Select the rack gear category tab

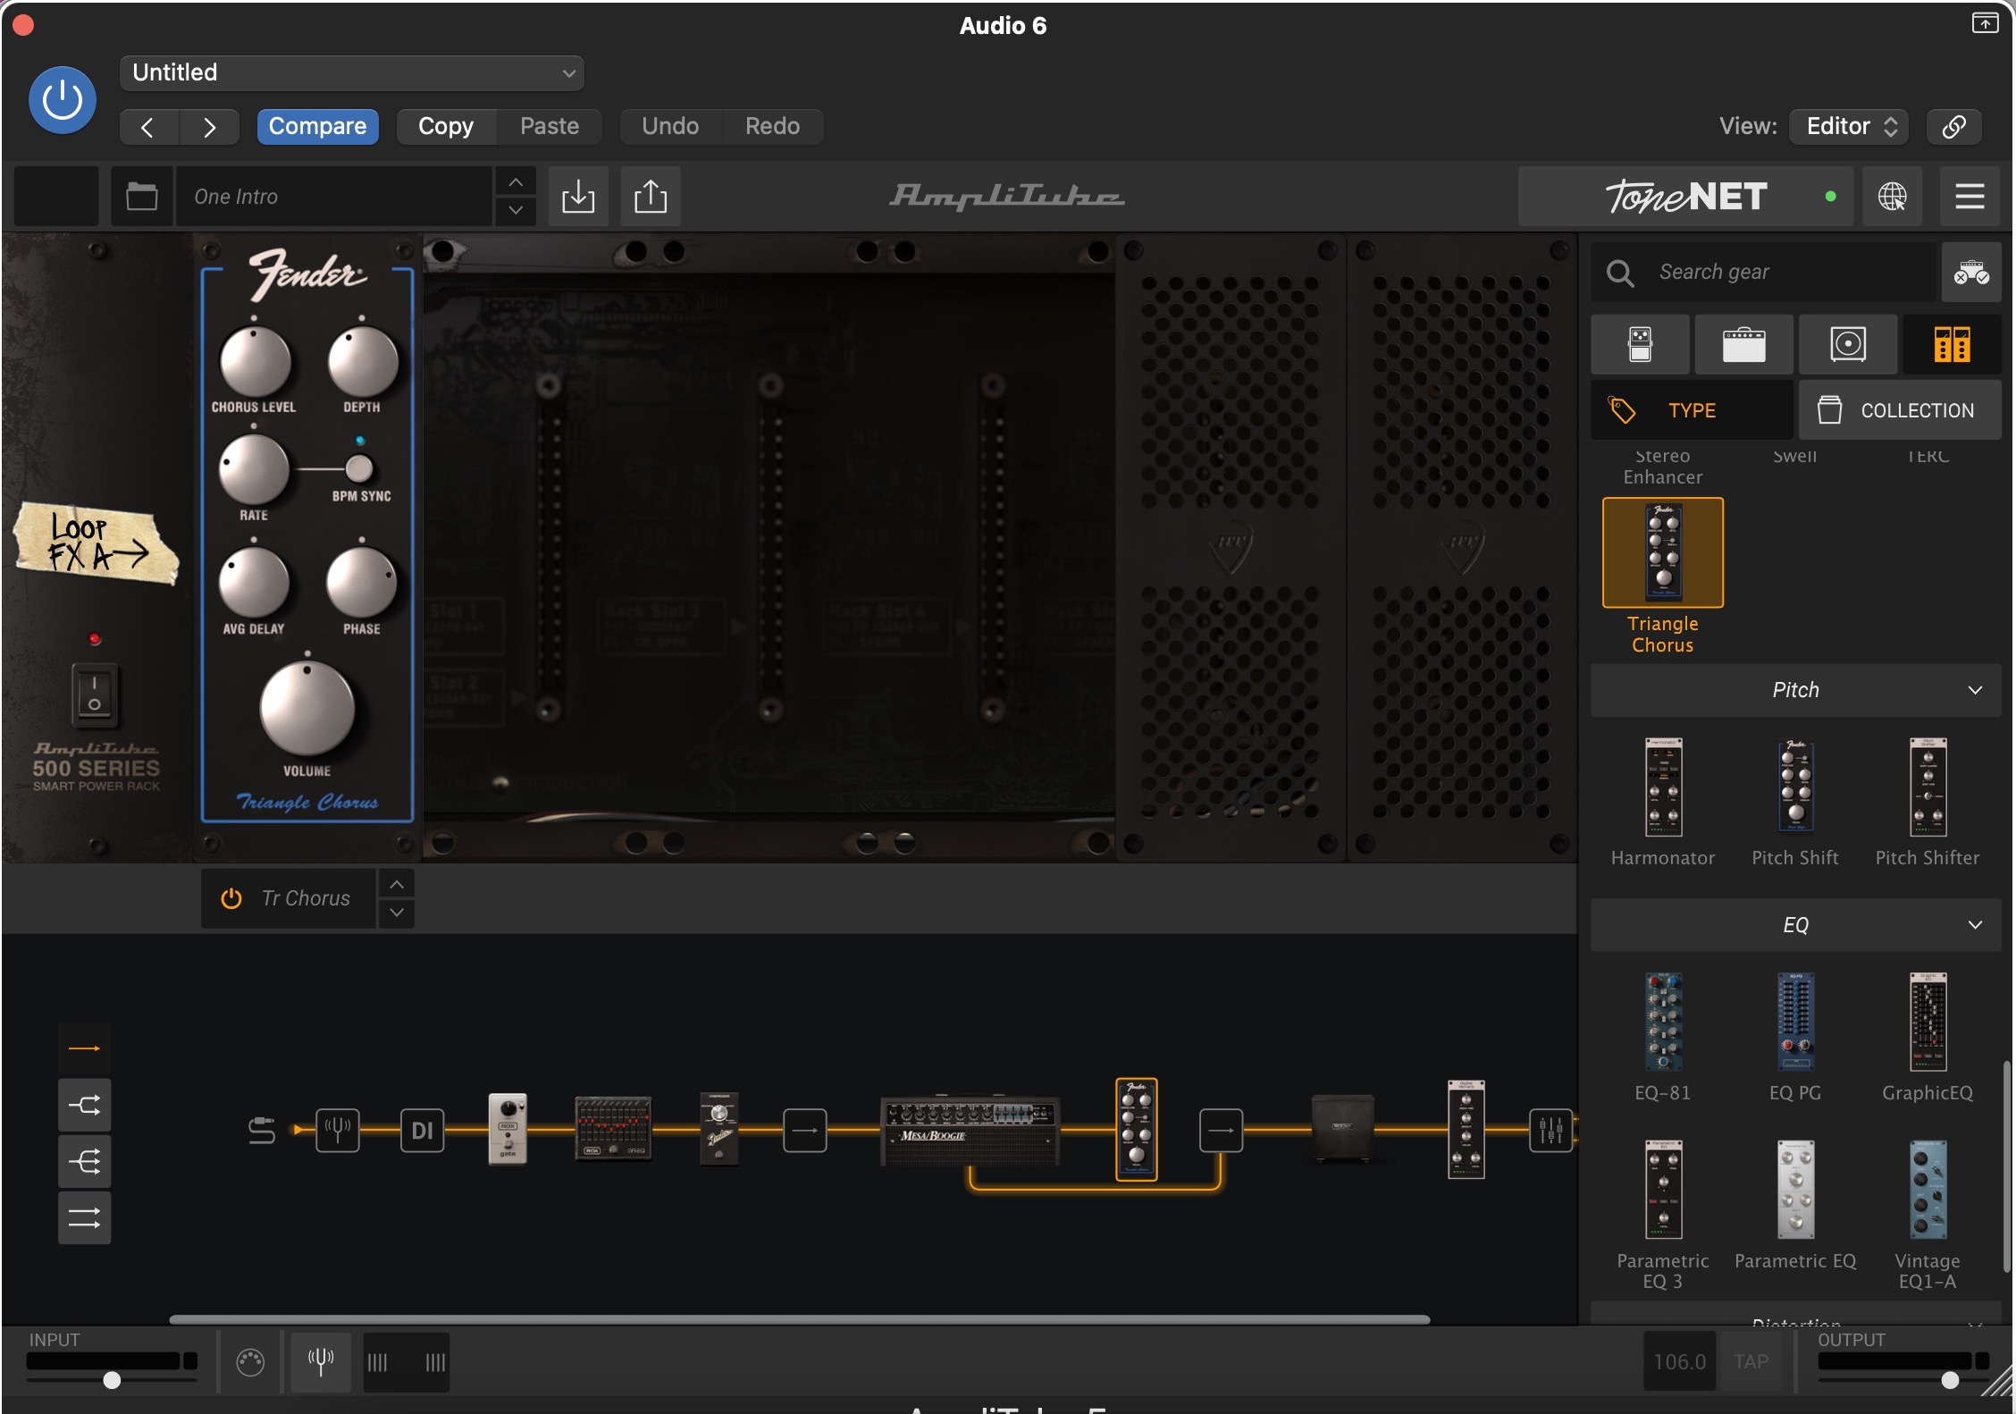pos(1952,344)
